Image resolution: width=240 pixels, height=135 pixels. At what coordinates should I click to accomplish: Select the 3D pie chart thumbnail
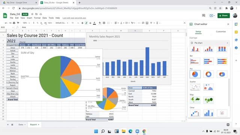tap(222, 74)
